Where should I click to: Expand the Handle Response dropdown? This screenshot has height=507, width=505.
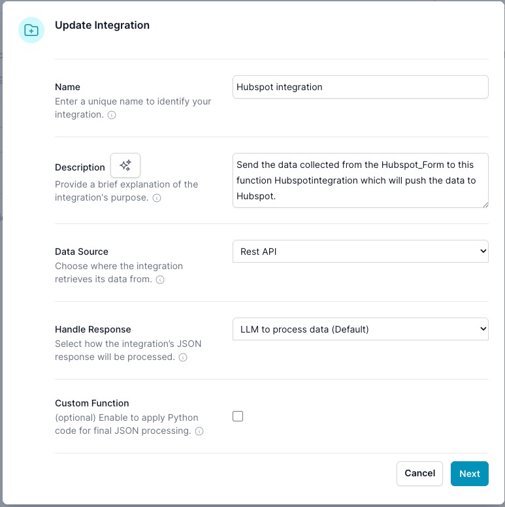tap(360, 329)
